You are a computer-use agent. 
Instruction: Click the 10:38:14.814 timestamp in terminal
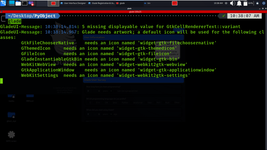(61, 27)
